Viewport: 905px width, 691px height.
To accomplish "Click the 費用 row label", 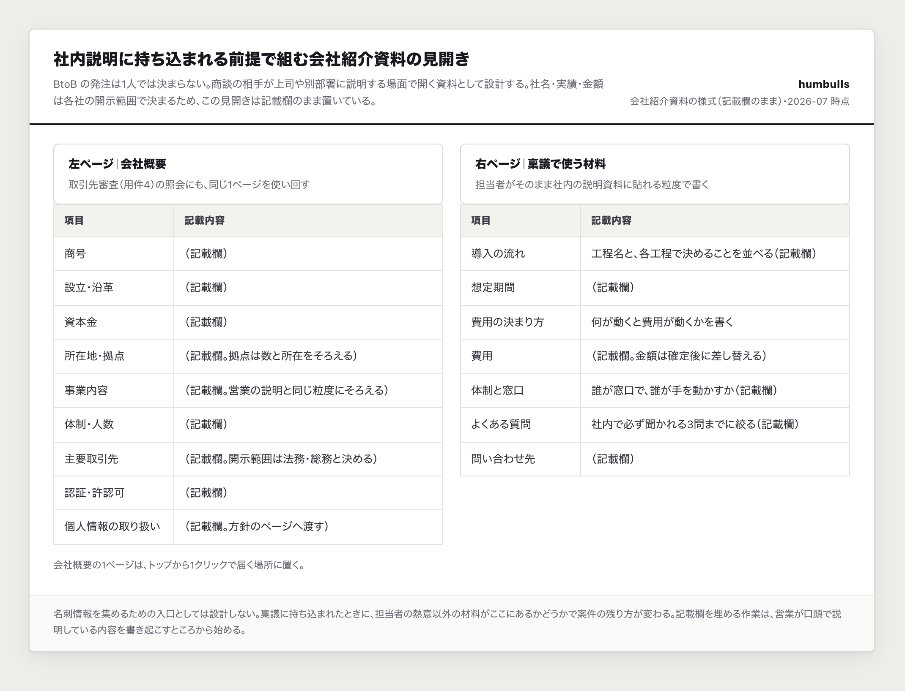I will [482, 356].
